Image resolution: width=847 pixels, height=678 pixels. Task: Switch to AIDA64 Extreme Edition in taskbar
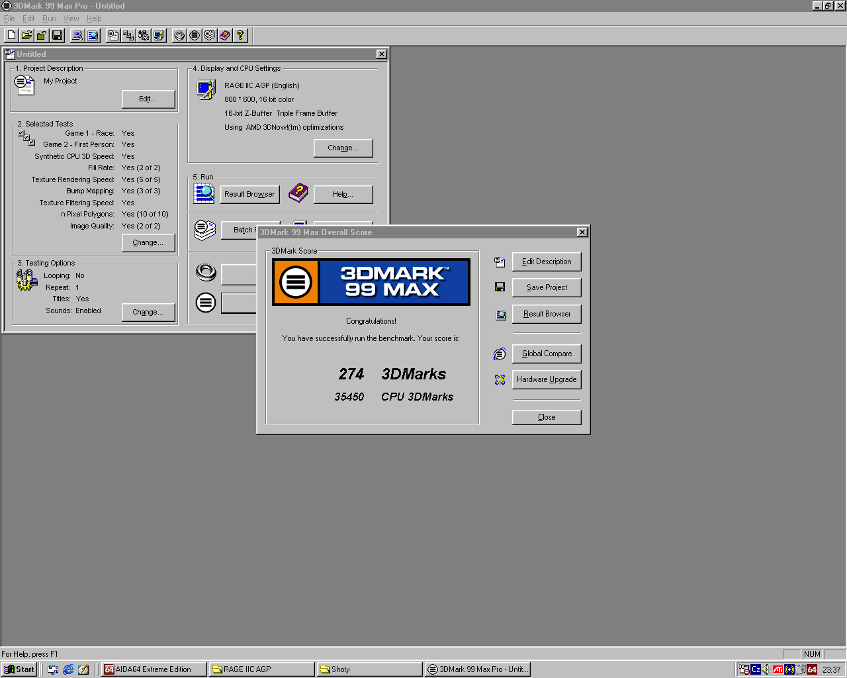click(153, 669)
